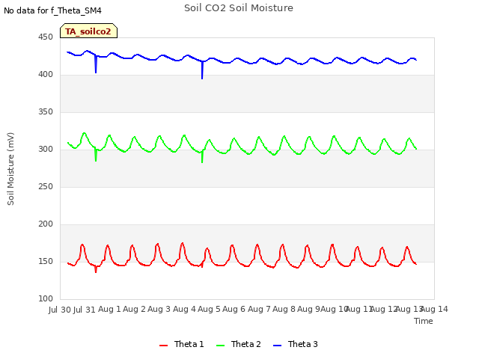Click the Aug 6 x-axis date label

pos(234,309)
